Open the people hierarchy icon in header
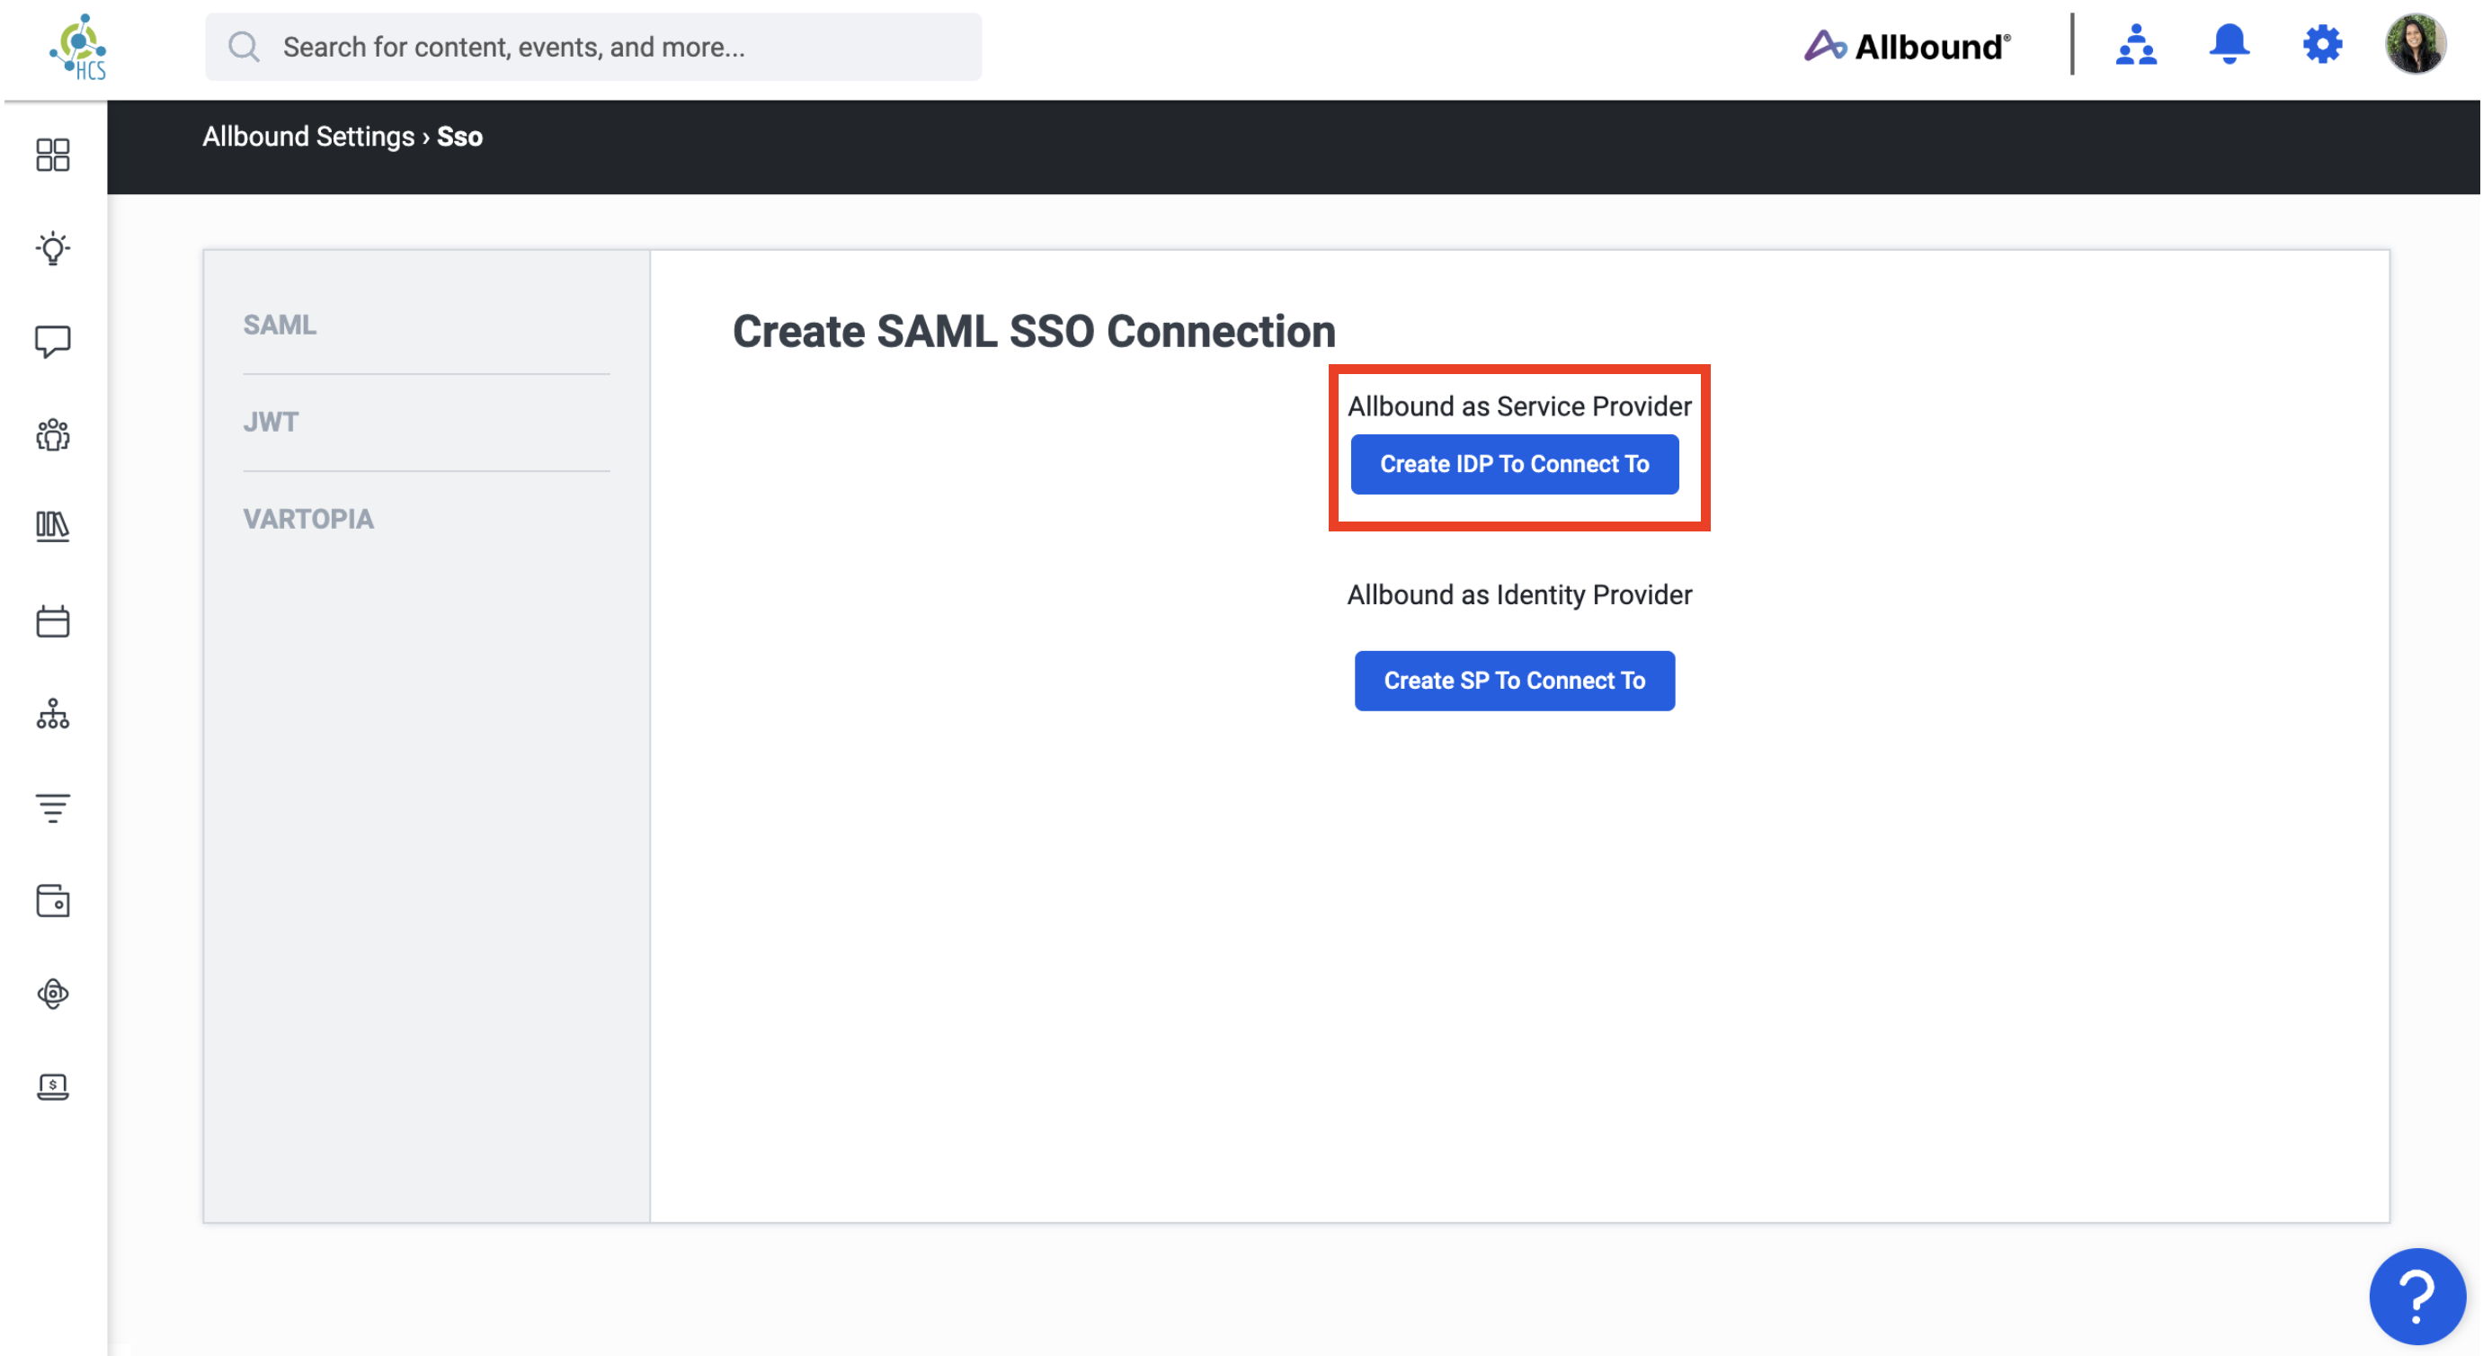Image resolution: width=2483 pixels, height=1356 pixels. point(2135,44)
